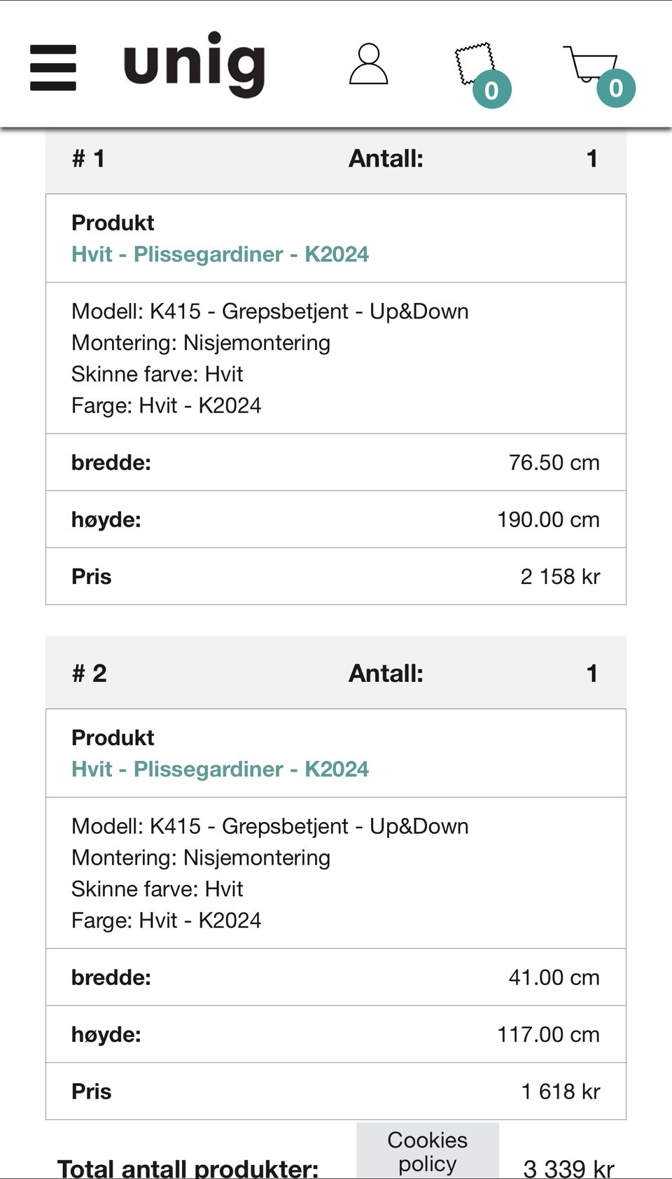Click the "Total antall produkter" label
672x1179 pixels.
(x=188, y=1168)
